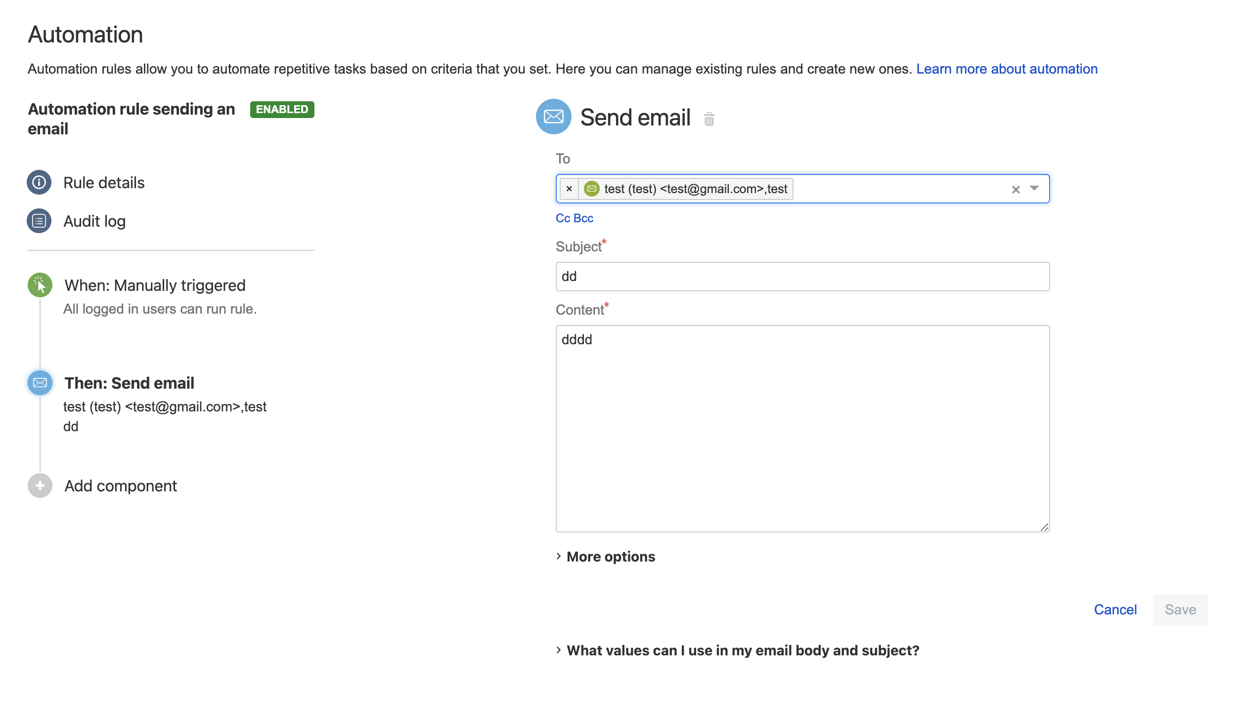The image size is (1237, 725).
Task: Click the Then: Send email envelope icon
Action: click(40, 383)
